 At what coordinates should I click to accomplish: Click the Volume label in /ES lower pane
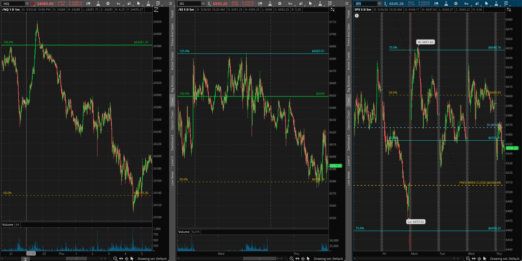tap(184, 232)
